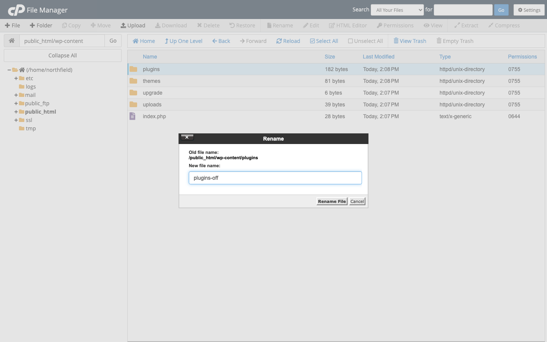Open the plugins folder icon

click(133, 69)
